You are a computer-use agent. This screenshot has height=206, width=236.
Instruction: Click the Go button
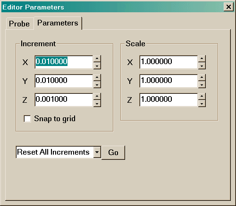113,152
